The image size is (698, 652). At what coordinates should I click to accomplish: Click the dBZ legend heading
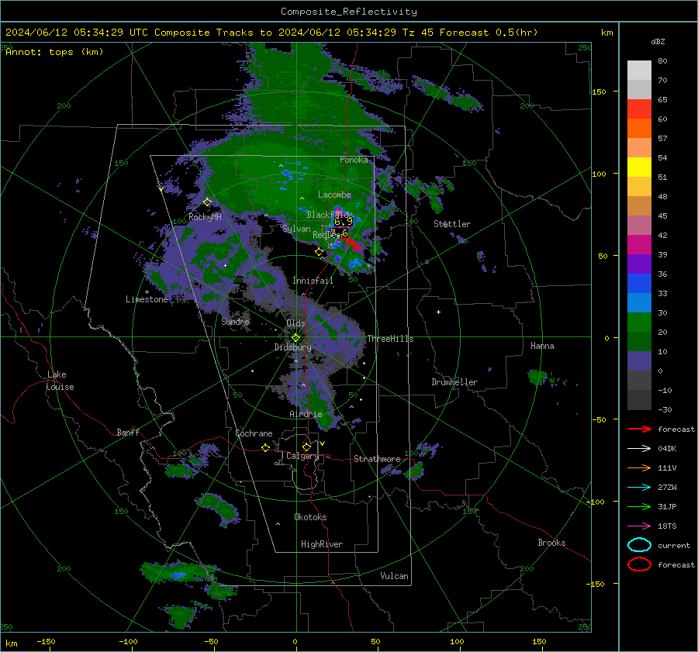coord(658,42)
